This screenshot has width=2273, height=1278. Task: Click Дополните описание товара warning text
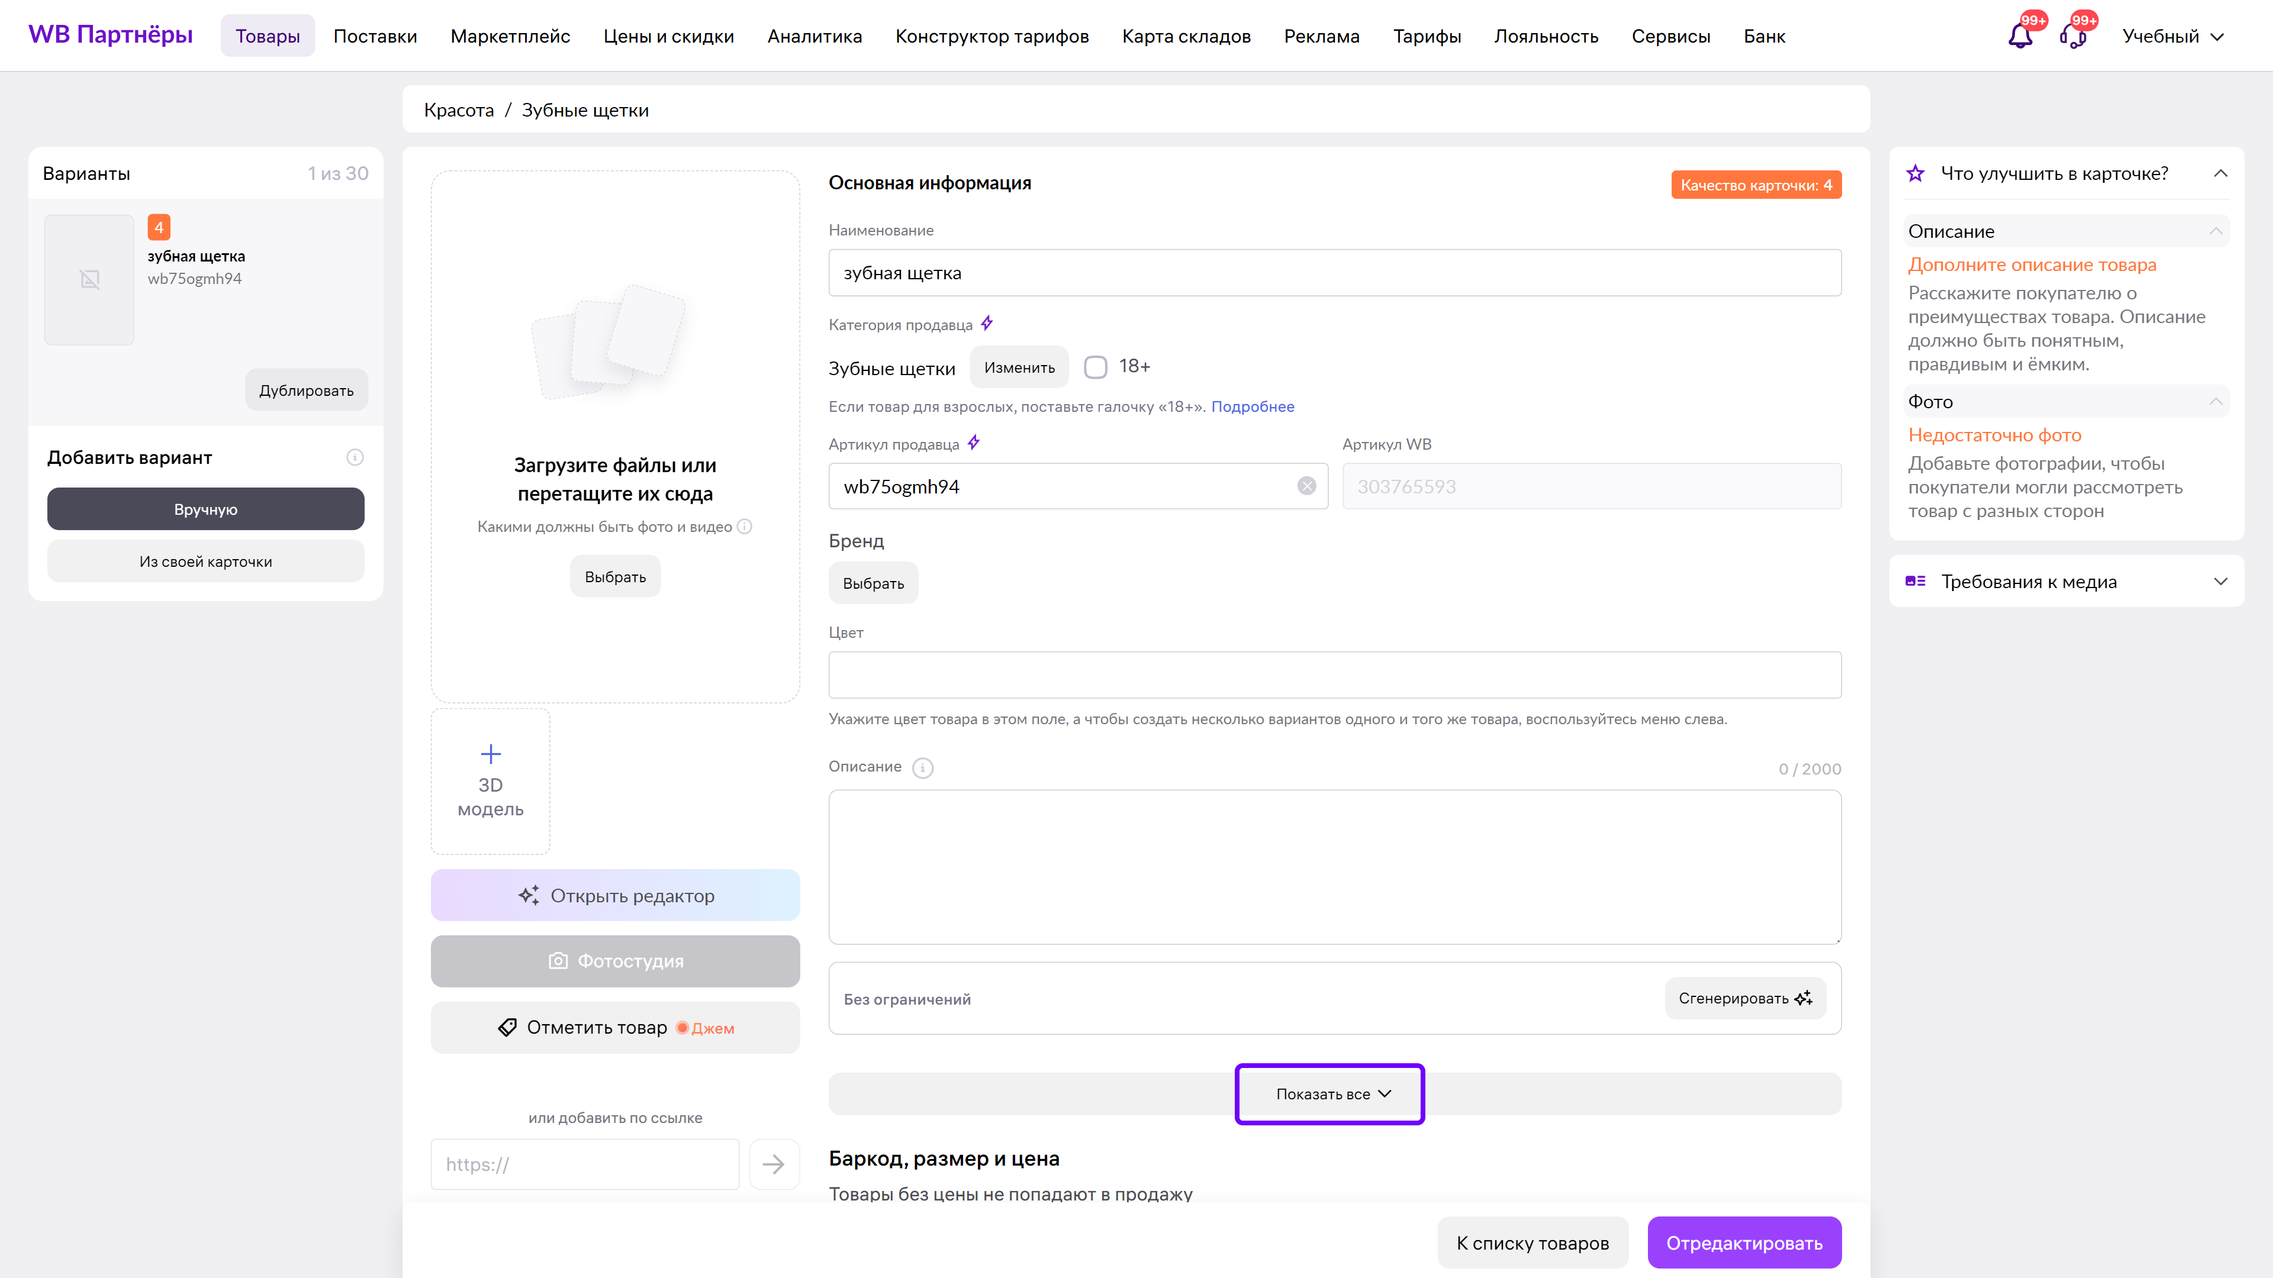coord(2031,264)
